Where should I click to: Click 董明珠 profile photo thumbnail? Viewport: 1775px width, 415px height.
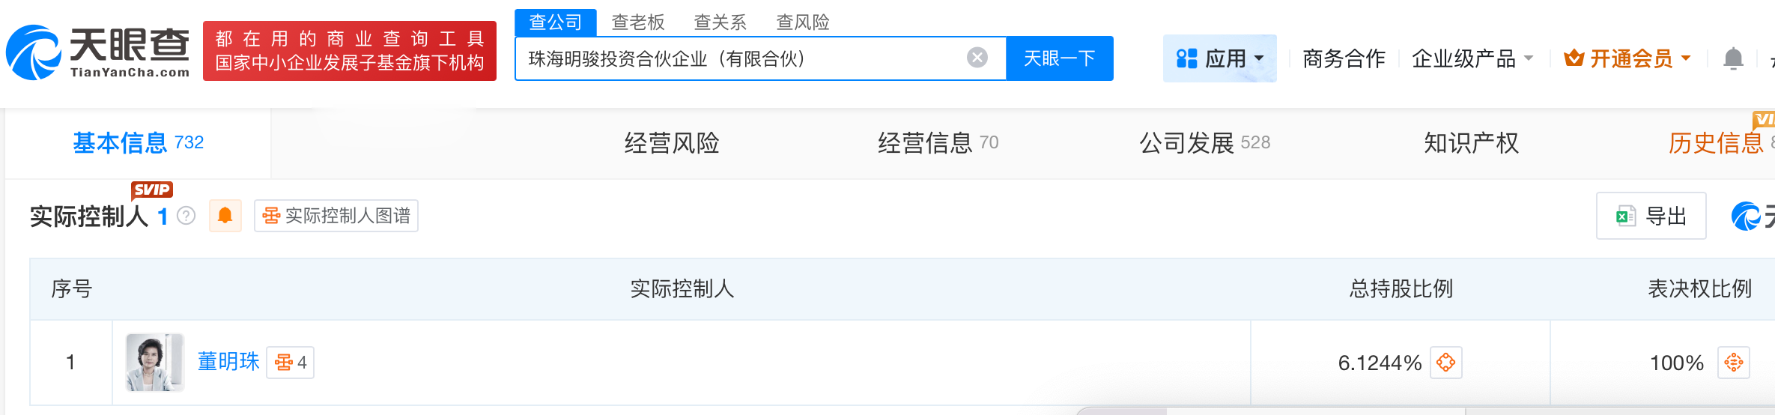(154, 363)
